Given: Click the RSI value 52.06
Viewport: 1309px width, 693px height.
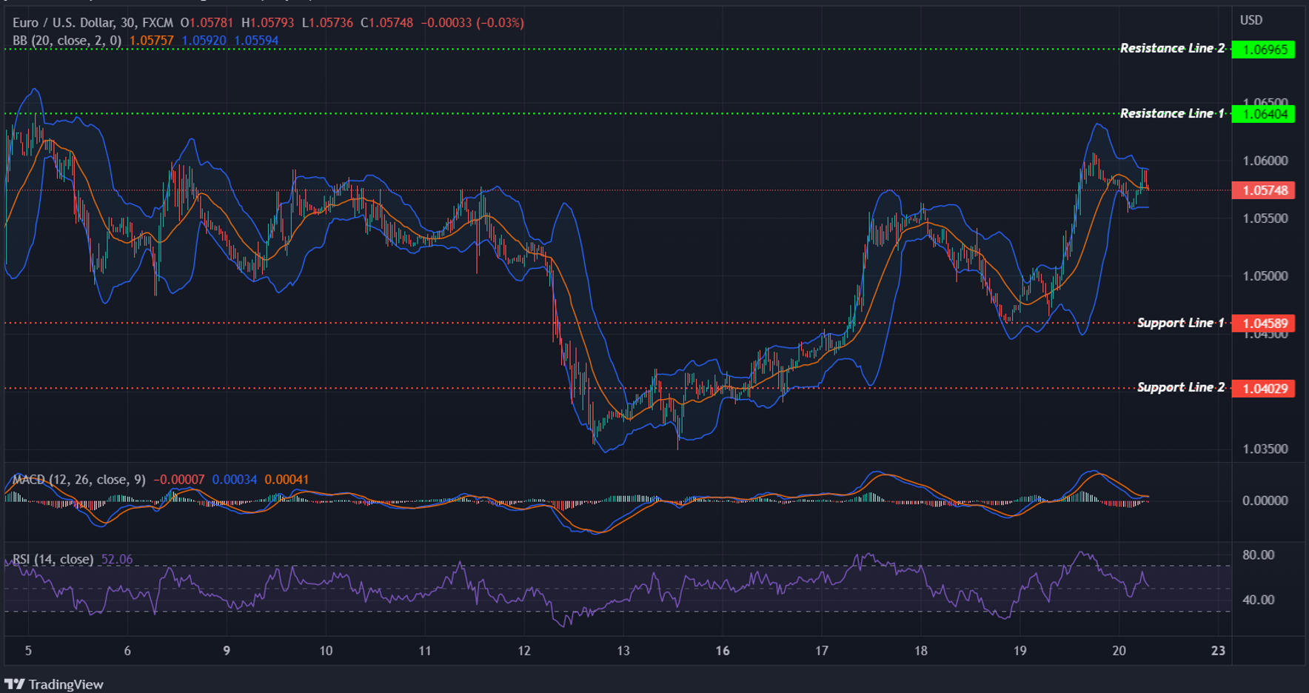Looking at the screenshot, I should click(x=116, y=560).
